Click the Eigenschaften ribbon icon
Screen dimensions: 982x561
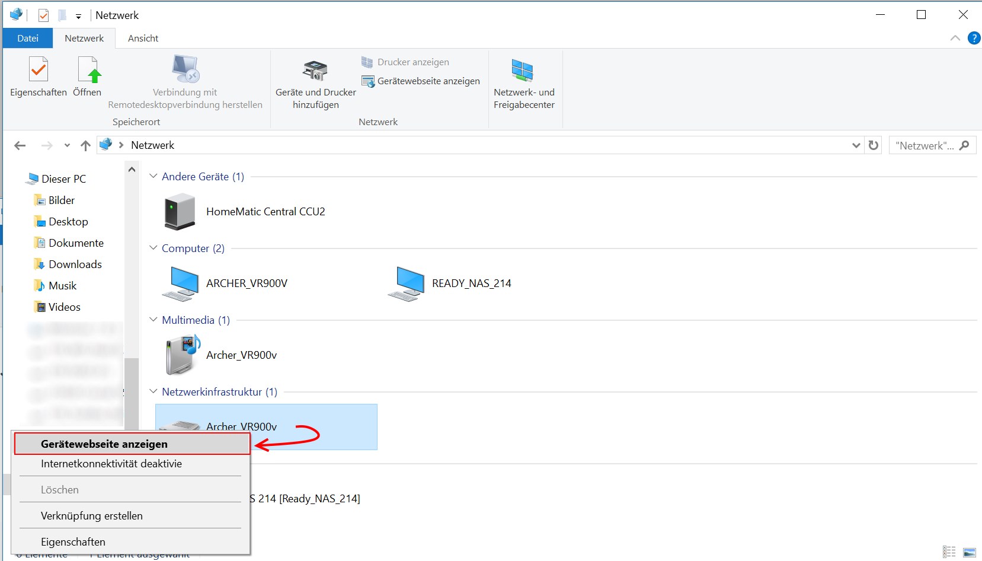(x=39, y=69)
